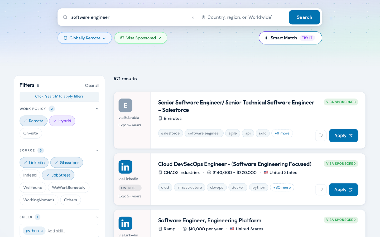380x237 pixels.
Task: Click the salesforce tag
Action: [x=170, y=133]
